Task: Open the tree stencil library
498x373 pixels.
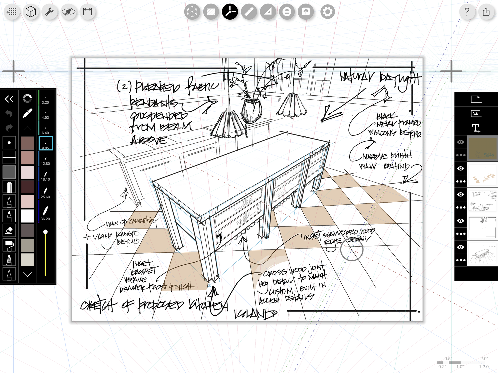Action: click(306, 12)
